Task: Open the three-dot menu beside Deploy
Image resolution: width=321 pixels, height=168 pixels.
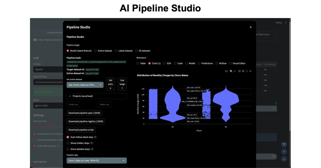Action: pos(286,23)
